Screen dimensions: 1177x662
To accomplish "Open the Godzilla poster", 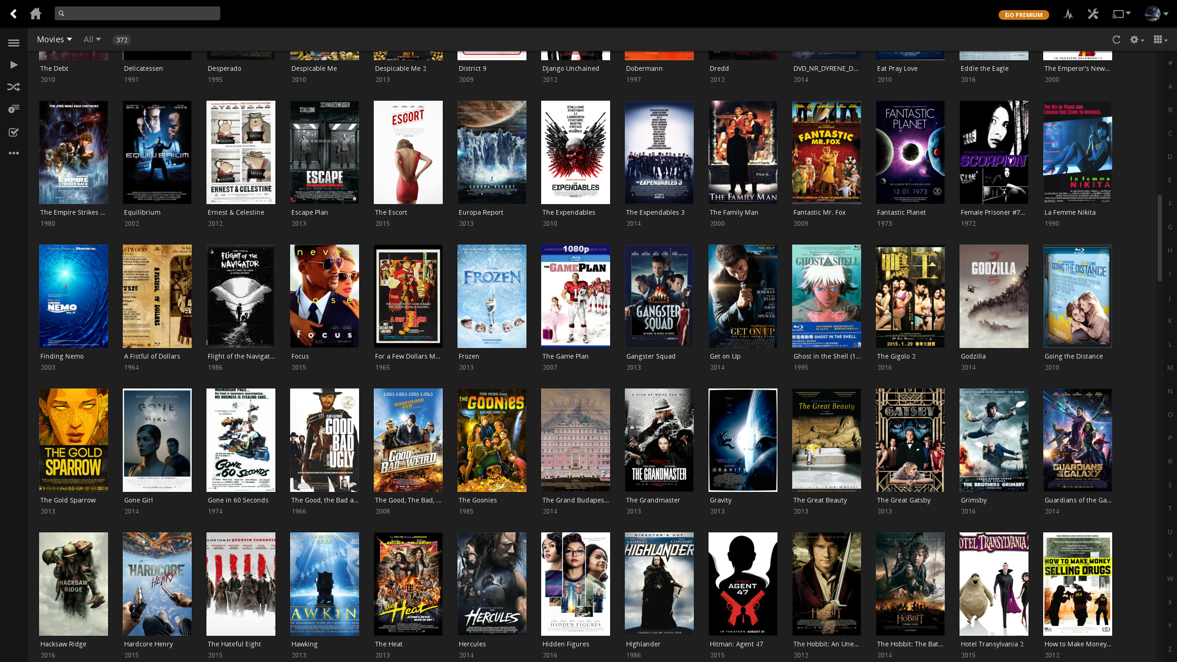I will click(x=994, y=296).
